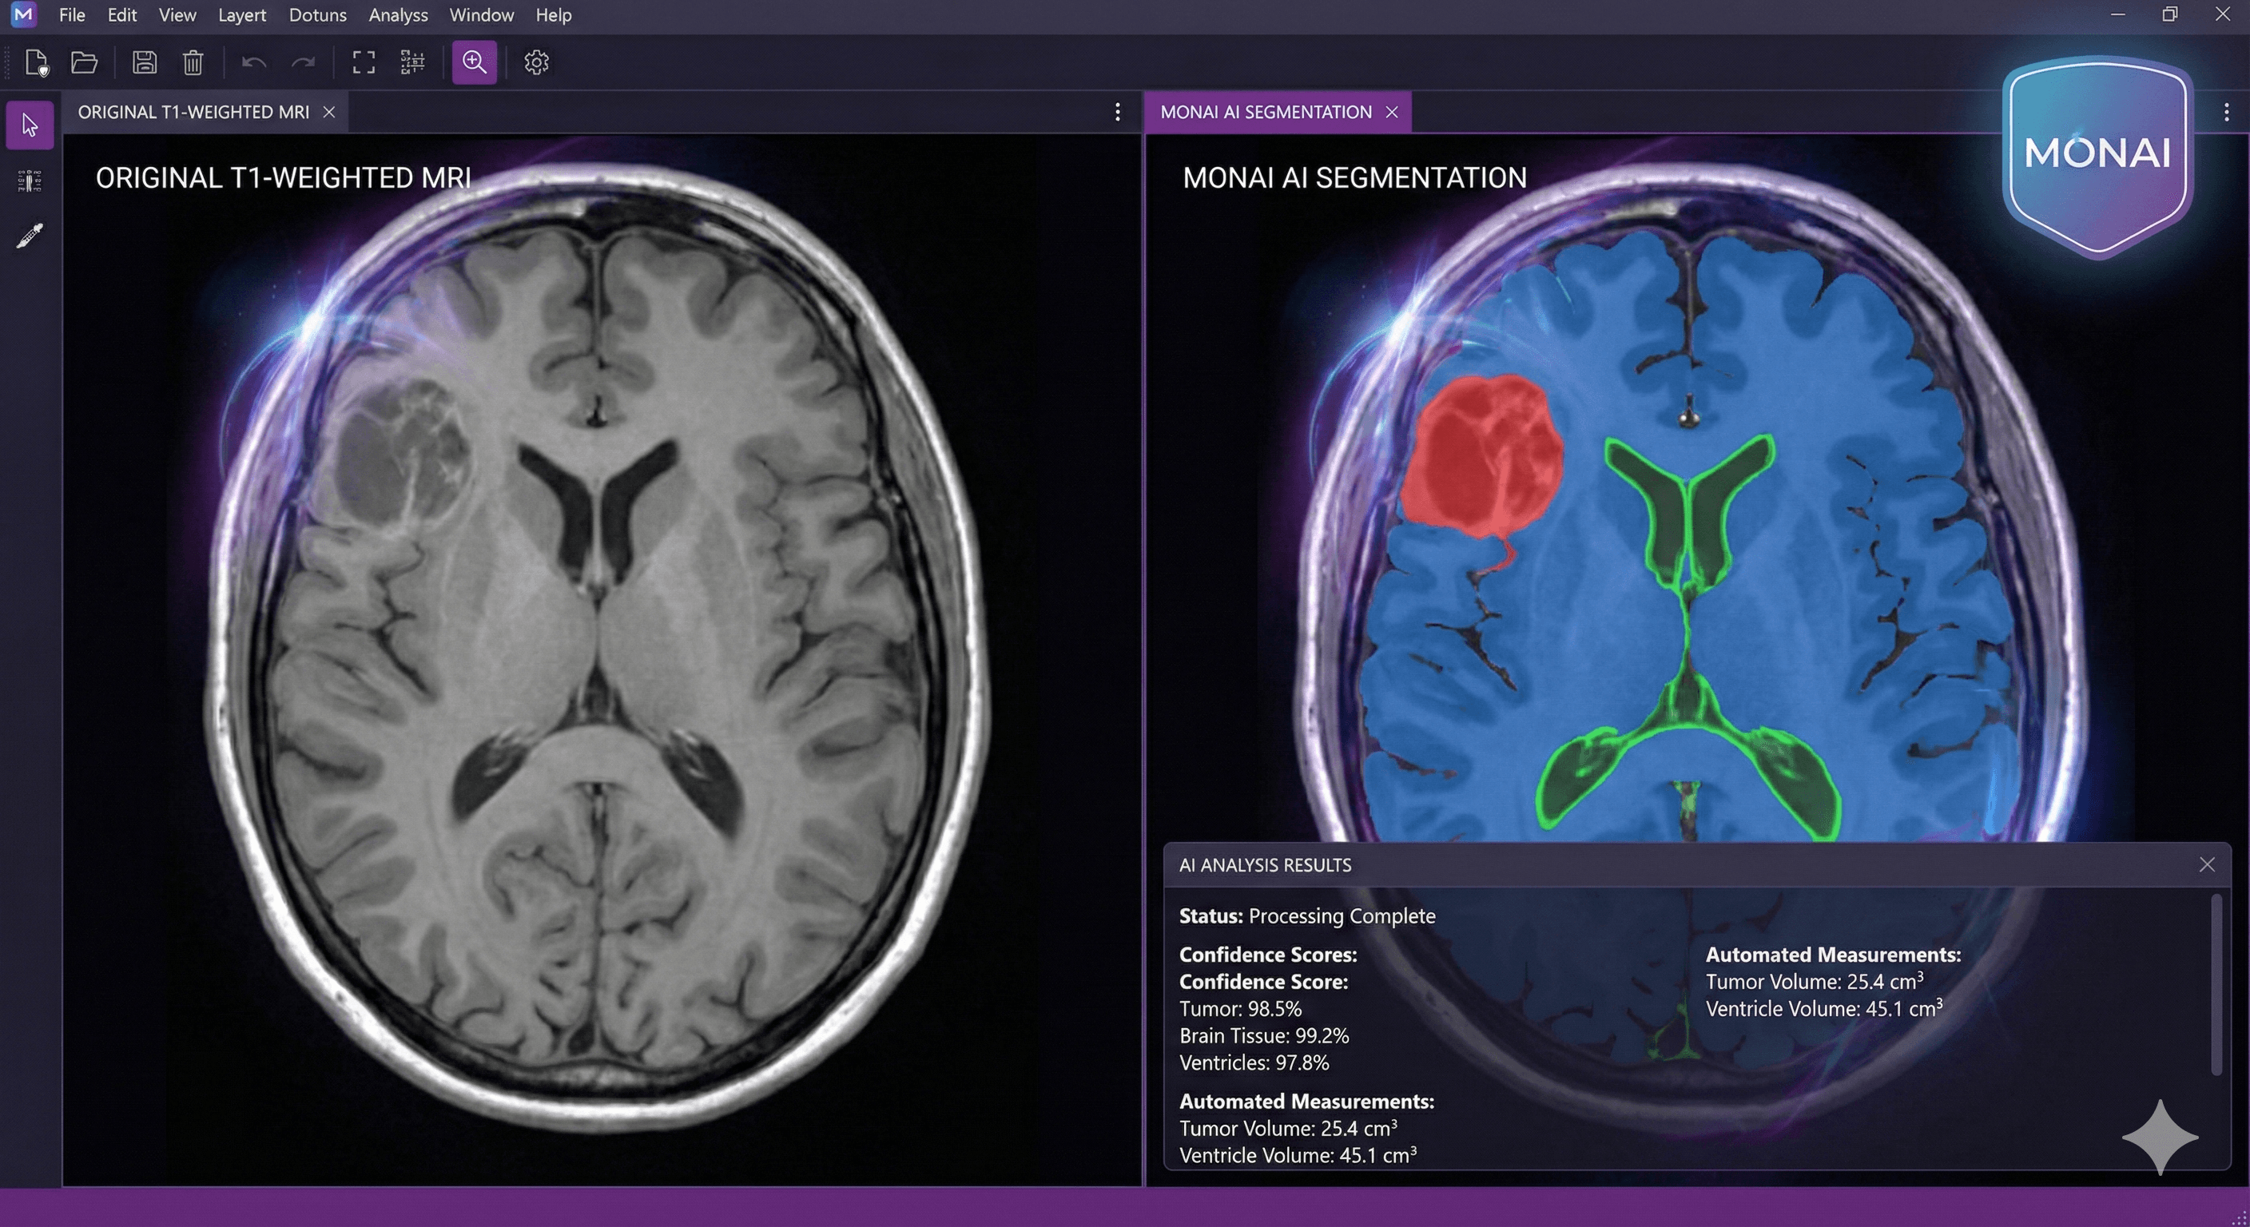Save using the floppy disk icon
Viewport: 2250px width, 1227px height.
144,62
